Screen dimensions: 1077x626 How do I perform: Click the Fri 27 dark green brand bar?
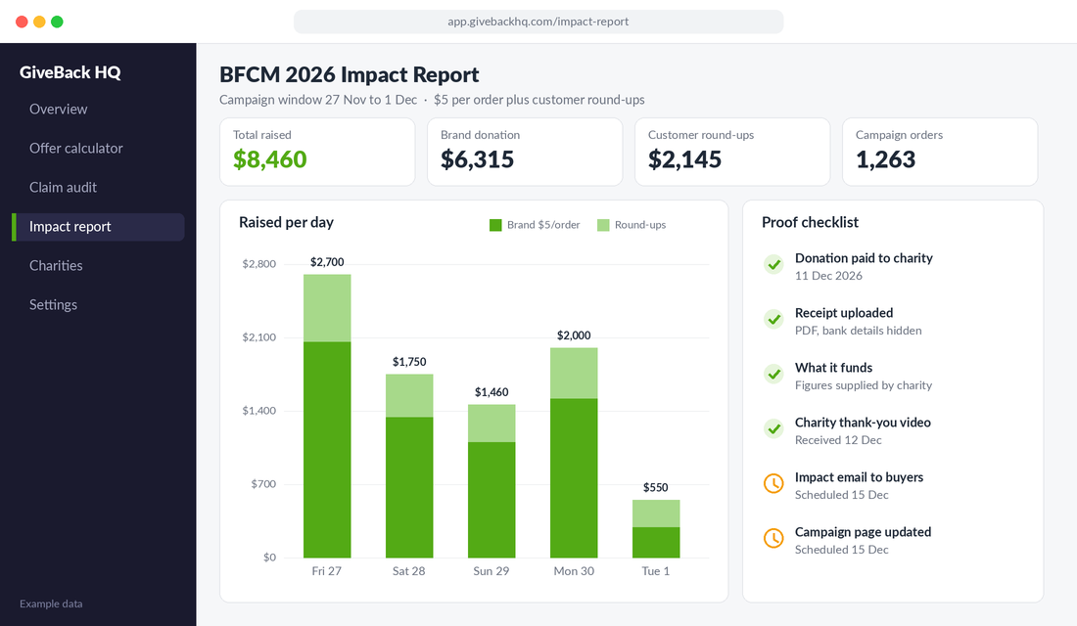point(327,450)
